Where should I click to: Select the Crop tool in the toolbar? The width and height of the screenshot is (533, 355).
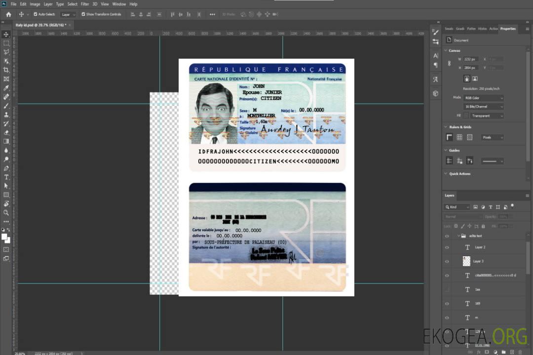pyautogui.click(x=6, y=70)
